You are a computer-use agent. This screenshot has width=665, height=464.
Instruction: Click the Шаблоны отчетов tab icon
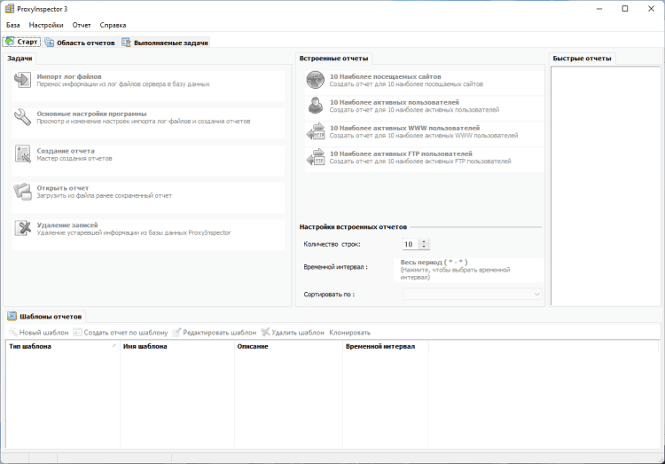tap(12, 316)
